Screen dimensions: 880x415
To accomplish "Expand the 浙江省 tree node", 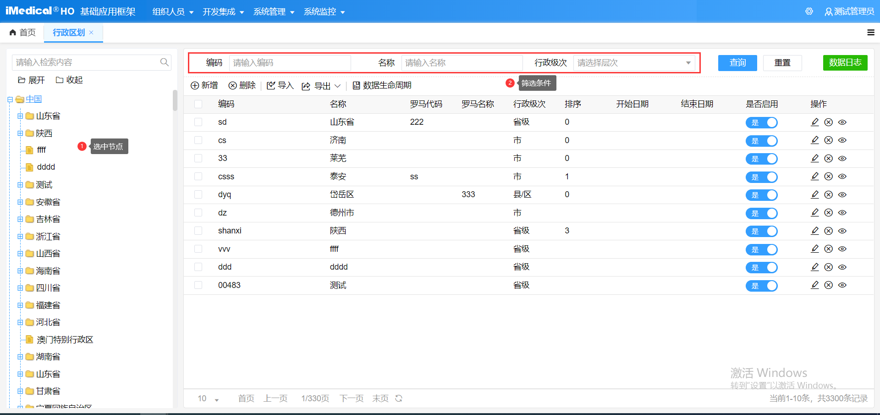I will [20, 237].
